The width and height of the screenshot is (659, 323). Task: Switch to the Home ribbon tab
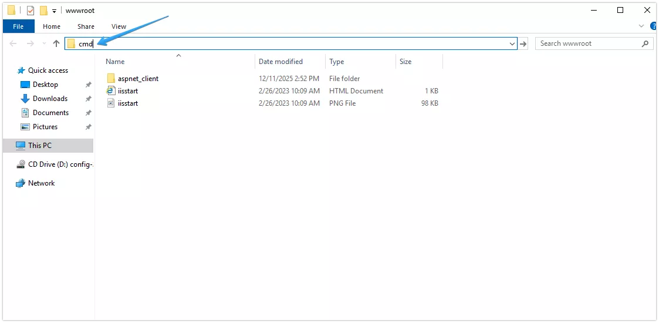[52, 26]
